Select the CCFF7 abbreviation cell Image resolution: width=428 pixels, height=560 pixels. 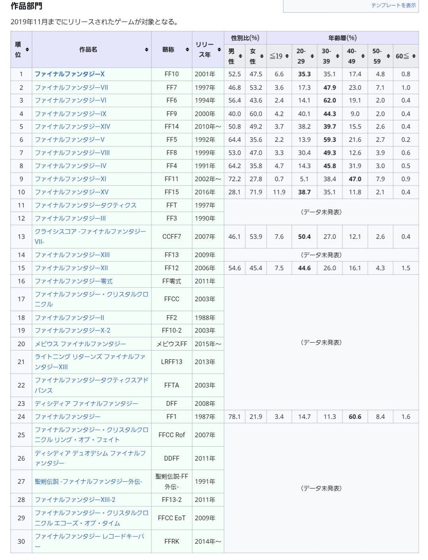coord(172,236)
